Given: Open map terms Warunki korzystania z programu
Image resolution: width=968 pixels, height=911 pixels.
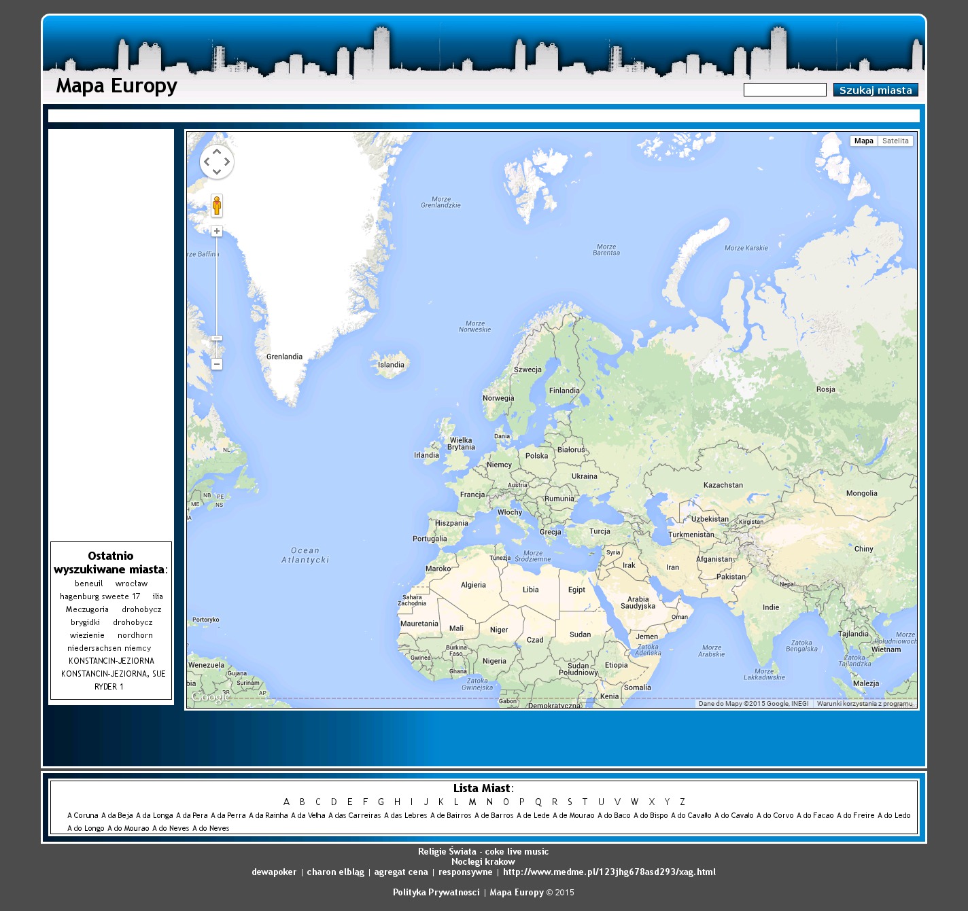Looking at the screenshot, I should 865,704.
